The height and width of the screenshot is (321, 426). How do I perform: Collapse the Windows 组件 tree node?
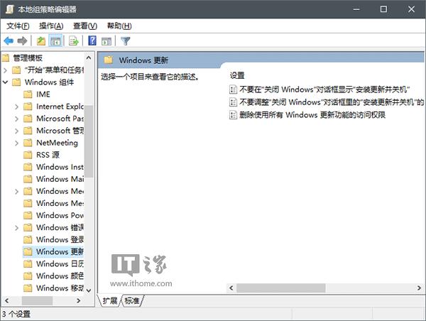tap(6, 82)
